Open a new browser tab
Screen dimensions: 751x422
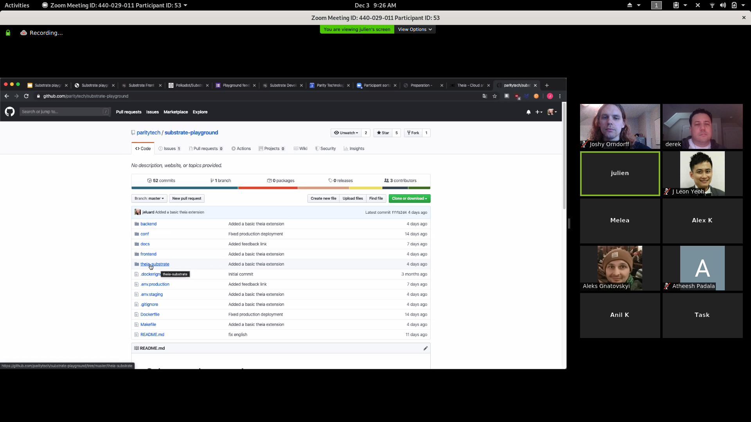[547, 85]
